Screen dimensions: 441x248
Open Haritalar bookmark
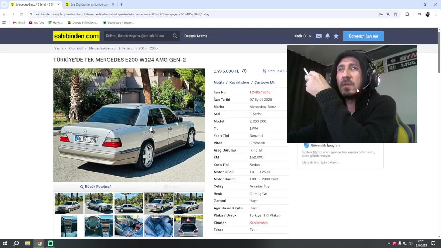click(56, 23)
